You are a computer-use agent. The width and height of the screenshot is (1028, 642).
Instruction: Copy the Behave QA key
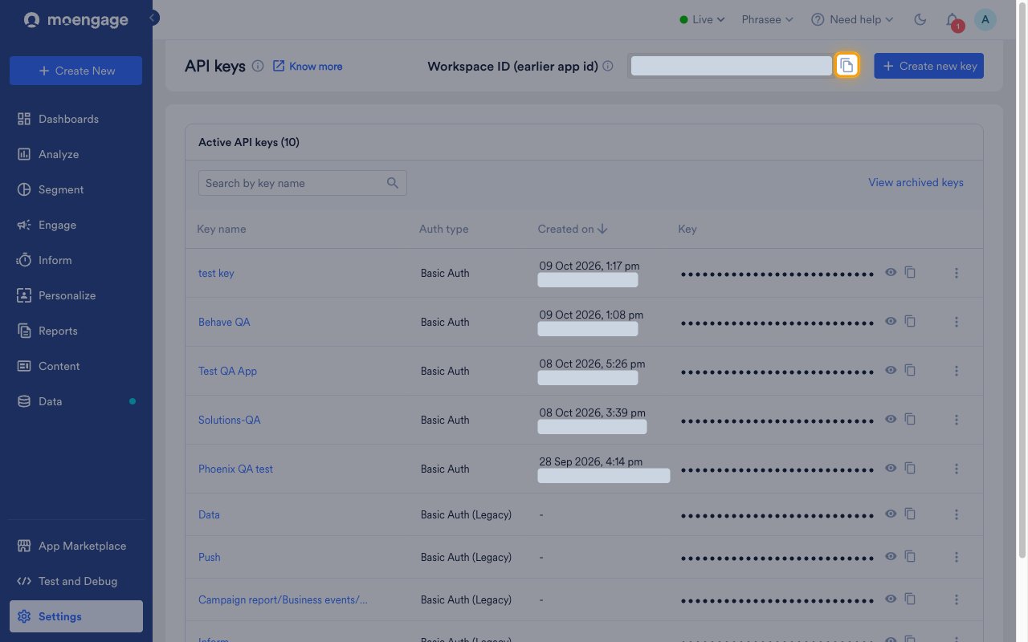click(910, 322)
